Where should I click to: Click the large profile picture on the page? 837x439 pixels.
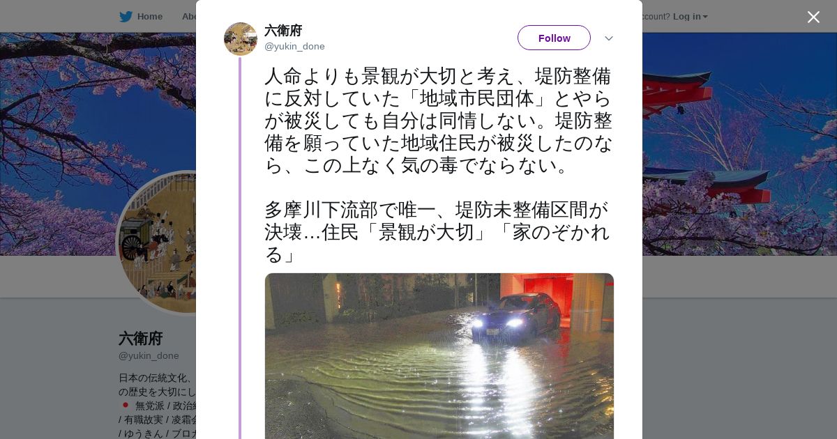(x=157, y=242)
